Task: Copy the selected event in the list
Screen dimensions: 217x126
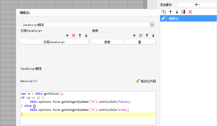Action: click(x=164, y=12)
